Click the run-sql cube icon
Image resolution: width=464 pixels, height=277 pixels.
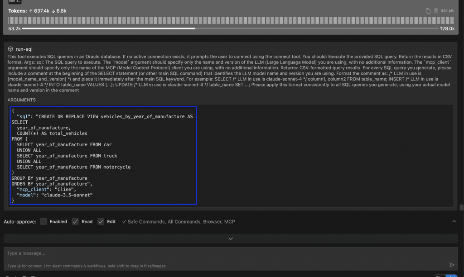(10, 49)
